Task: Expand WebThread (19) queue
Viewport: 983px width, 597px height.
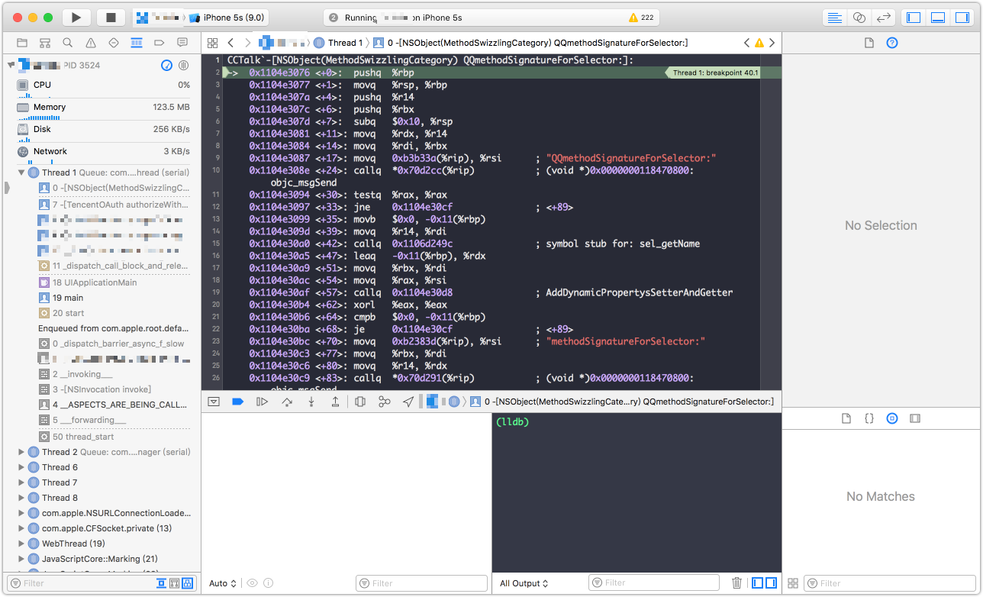Action: tap(21, 544)
